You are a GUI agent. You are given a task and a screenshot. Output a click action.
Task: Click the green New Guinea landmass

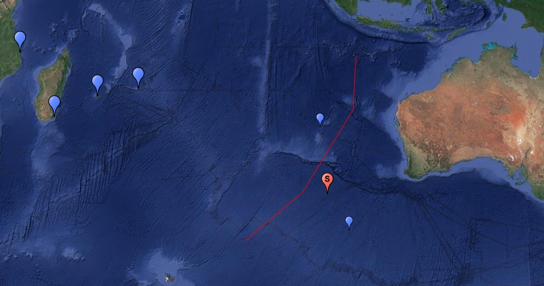(526, 11)
